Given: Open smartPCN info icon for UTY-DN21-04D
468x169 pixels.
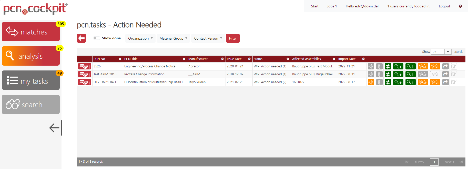Looking at the screenshot, I should pyautogui.click(x=84, y=82).
